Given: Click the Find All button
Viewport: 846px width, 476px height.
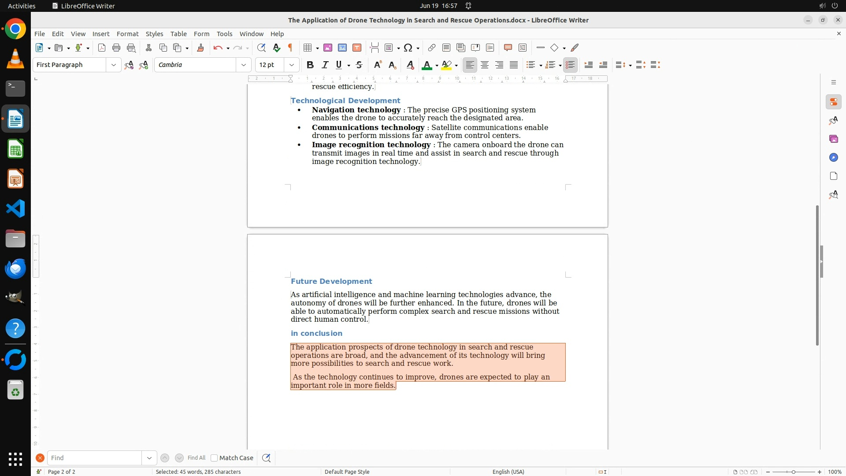Looking at the screenshot, I should coord(196,458).
